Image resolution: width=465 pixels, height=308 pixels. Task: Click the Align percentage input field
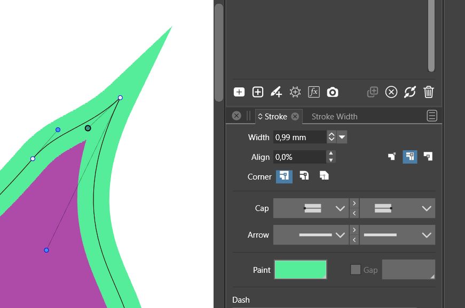click(299, 157)
